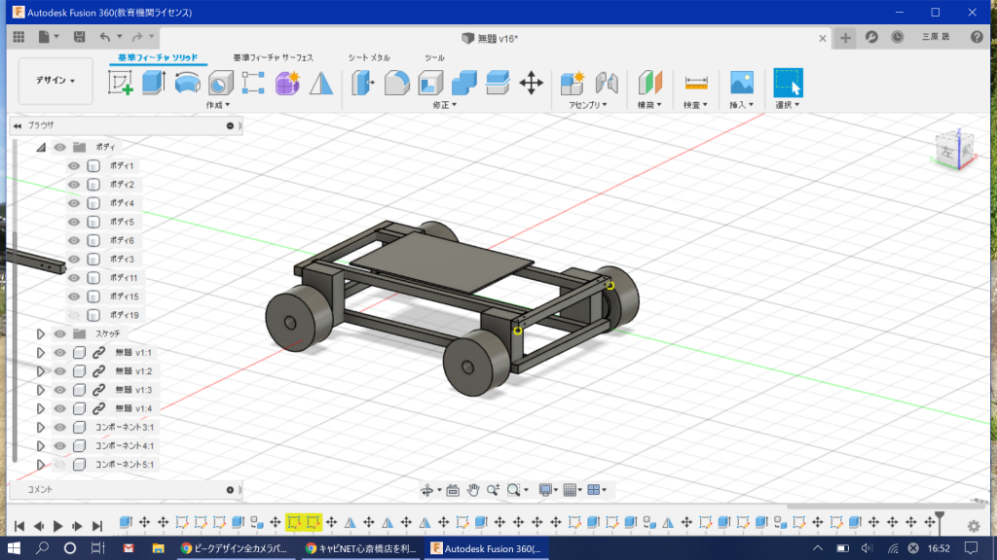Select ボディ11 in browser
The width and height of the screenshot is (997, 560).
click(x=123, y=277)
